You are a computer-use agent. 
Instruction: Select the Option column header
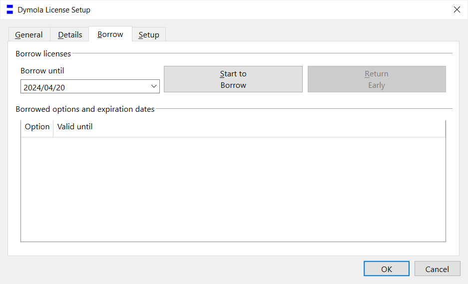[x=37, y=129]
